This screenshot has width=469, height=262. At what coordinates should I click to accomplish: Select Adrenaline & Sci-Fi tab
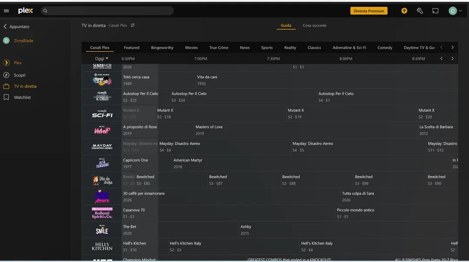(349, 48)
